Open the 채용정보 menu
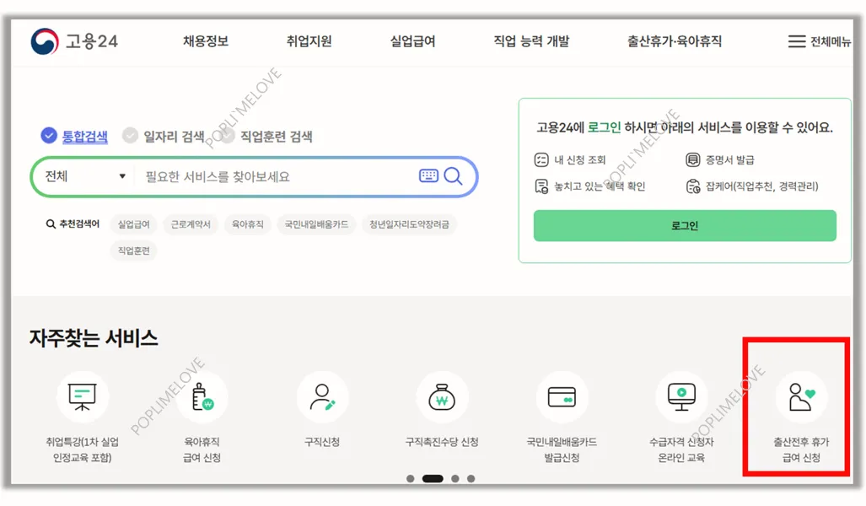This screenshot has height=506, width=866. point(206,41)
